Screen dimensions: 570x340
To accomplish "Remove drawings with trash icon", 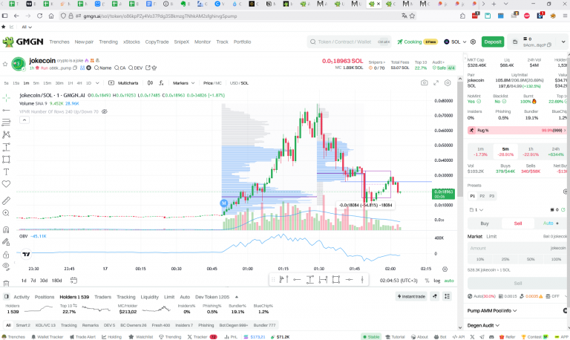I will click(x=6, y=283).
